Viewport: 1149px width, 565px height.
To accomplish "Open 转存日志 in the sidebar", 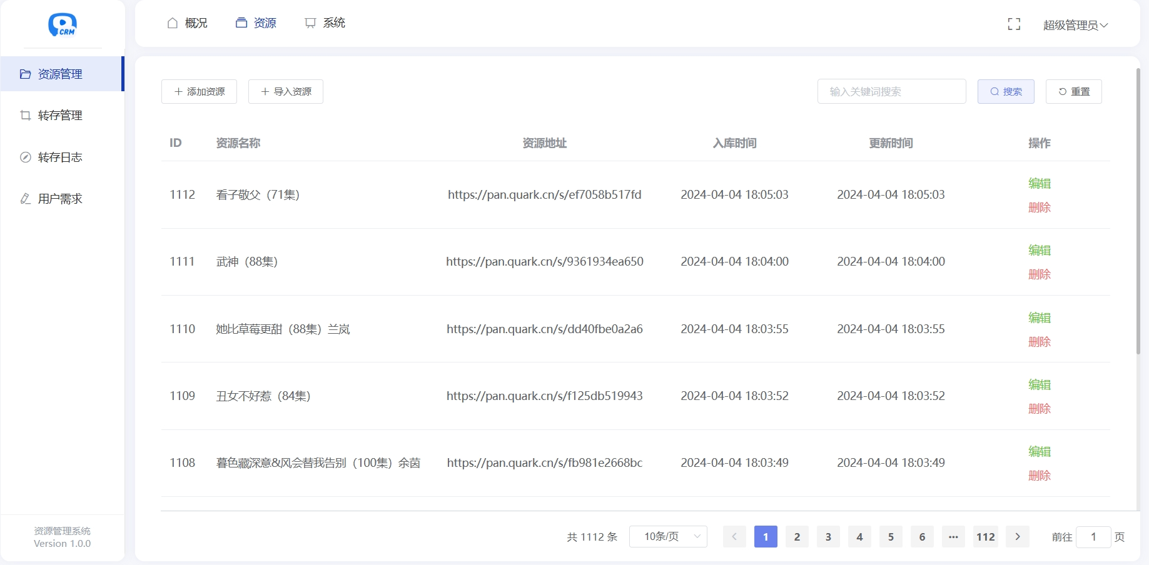I will tap(61, 157).
